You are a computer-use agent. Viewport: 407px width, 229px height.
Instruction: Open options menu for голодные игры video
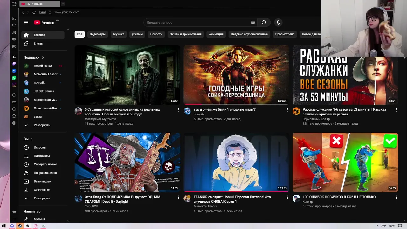(x=287, y=110)
